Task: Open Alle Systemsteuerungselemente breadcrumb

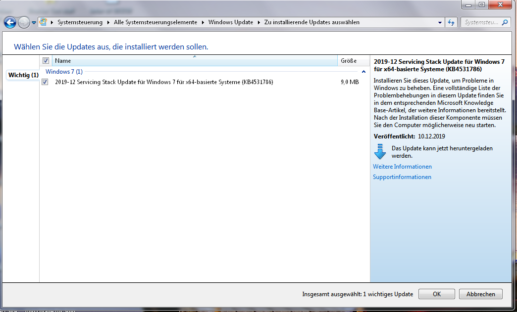Action: pyautogui.click(x=155, y=22)
